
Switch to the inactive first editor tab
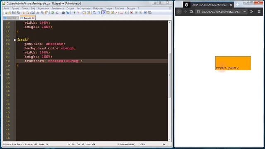(x=11, y=18)
